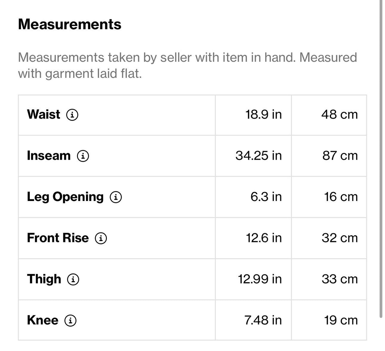Image resolution: width=385 pixels, height=351 pixels.
Task: Select the 18.9 in waist value
Action: [x=263, y=114]
